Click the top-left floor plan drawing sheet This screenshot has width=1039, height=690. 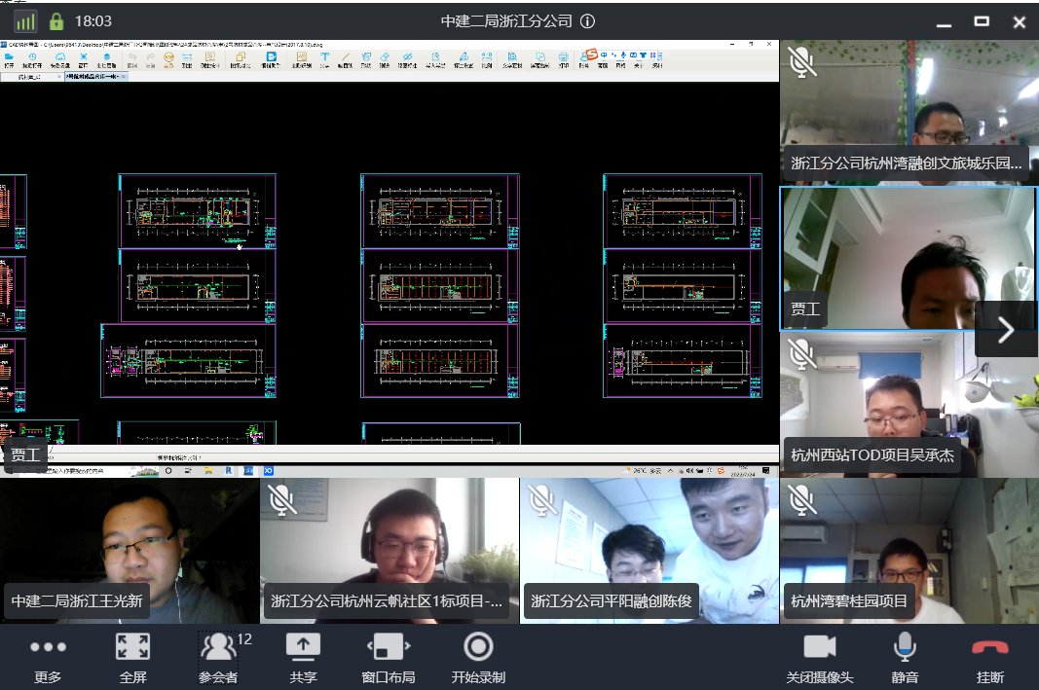pyautogui.click(x=198, y=211)
